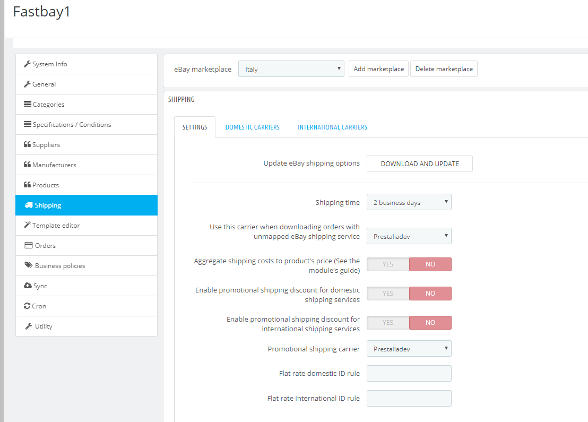Screen dimensions: 588x422
Task: Open the Products section
Action: click(x=87, y=185)
